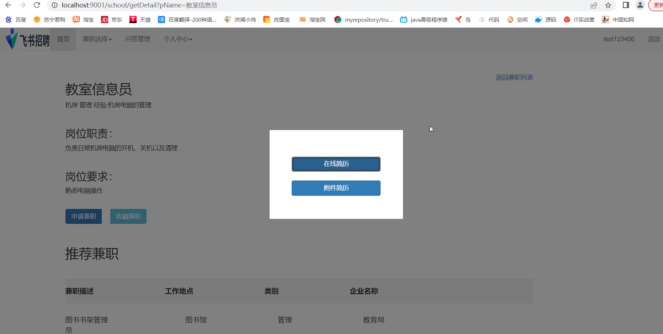Click the 图书馆 cell
Screen dimensions: 663x334
point(196,320)
